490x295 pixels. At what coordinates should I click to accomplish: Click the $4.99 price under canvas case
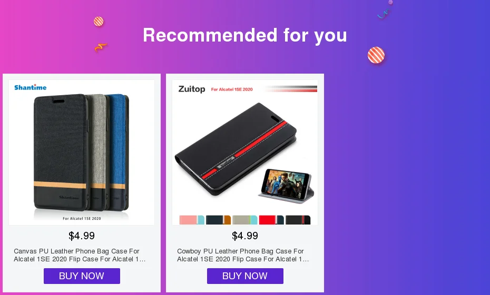click(82, 236)
